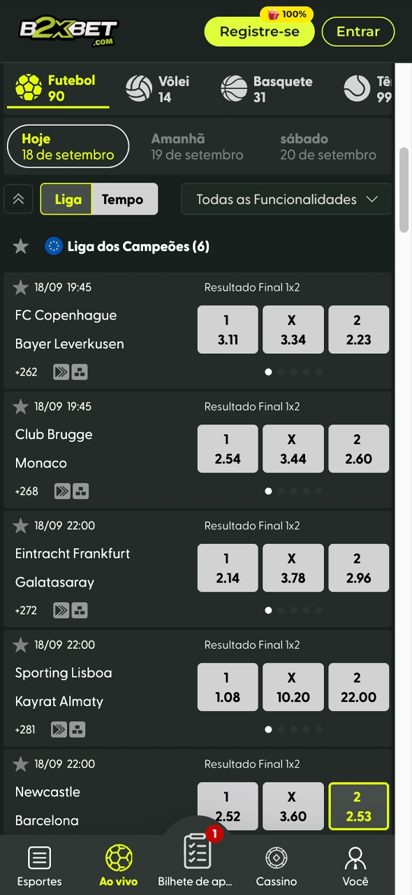Collapse the filters with the double chevron
This screenshot has width=412, height=895.
coord(18,199)
